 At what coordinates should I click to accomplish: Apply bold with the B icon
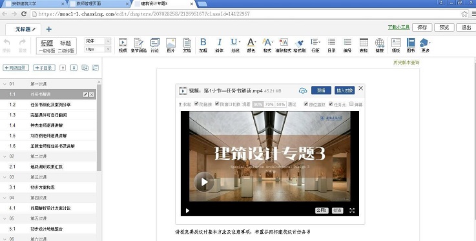(203, 45)
